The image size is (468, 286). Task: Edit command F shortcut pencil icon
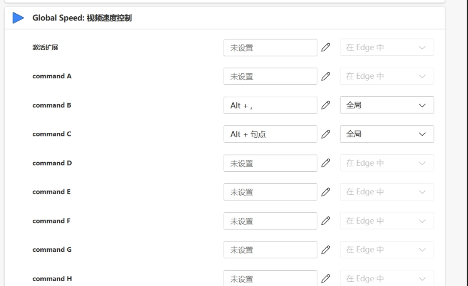click(325, 221)
